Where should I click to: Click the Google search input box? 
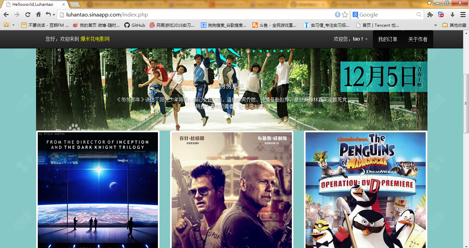387,15
